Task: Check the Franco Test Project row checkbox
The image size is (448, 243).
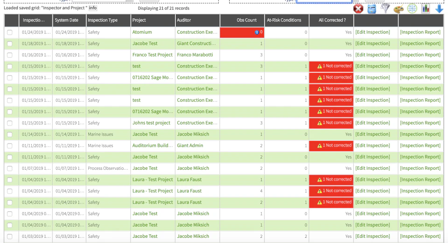Action: (10, 55)
